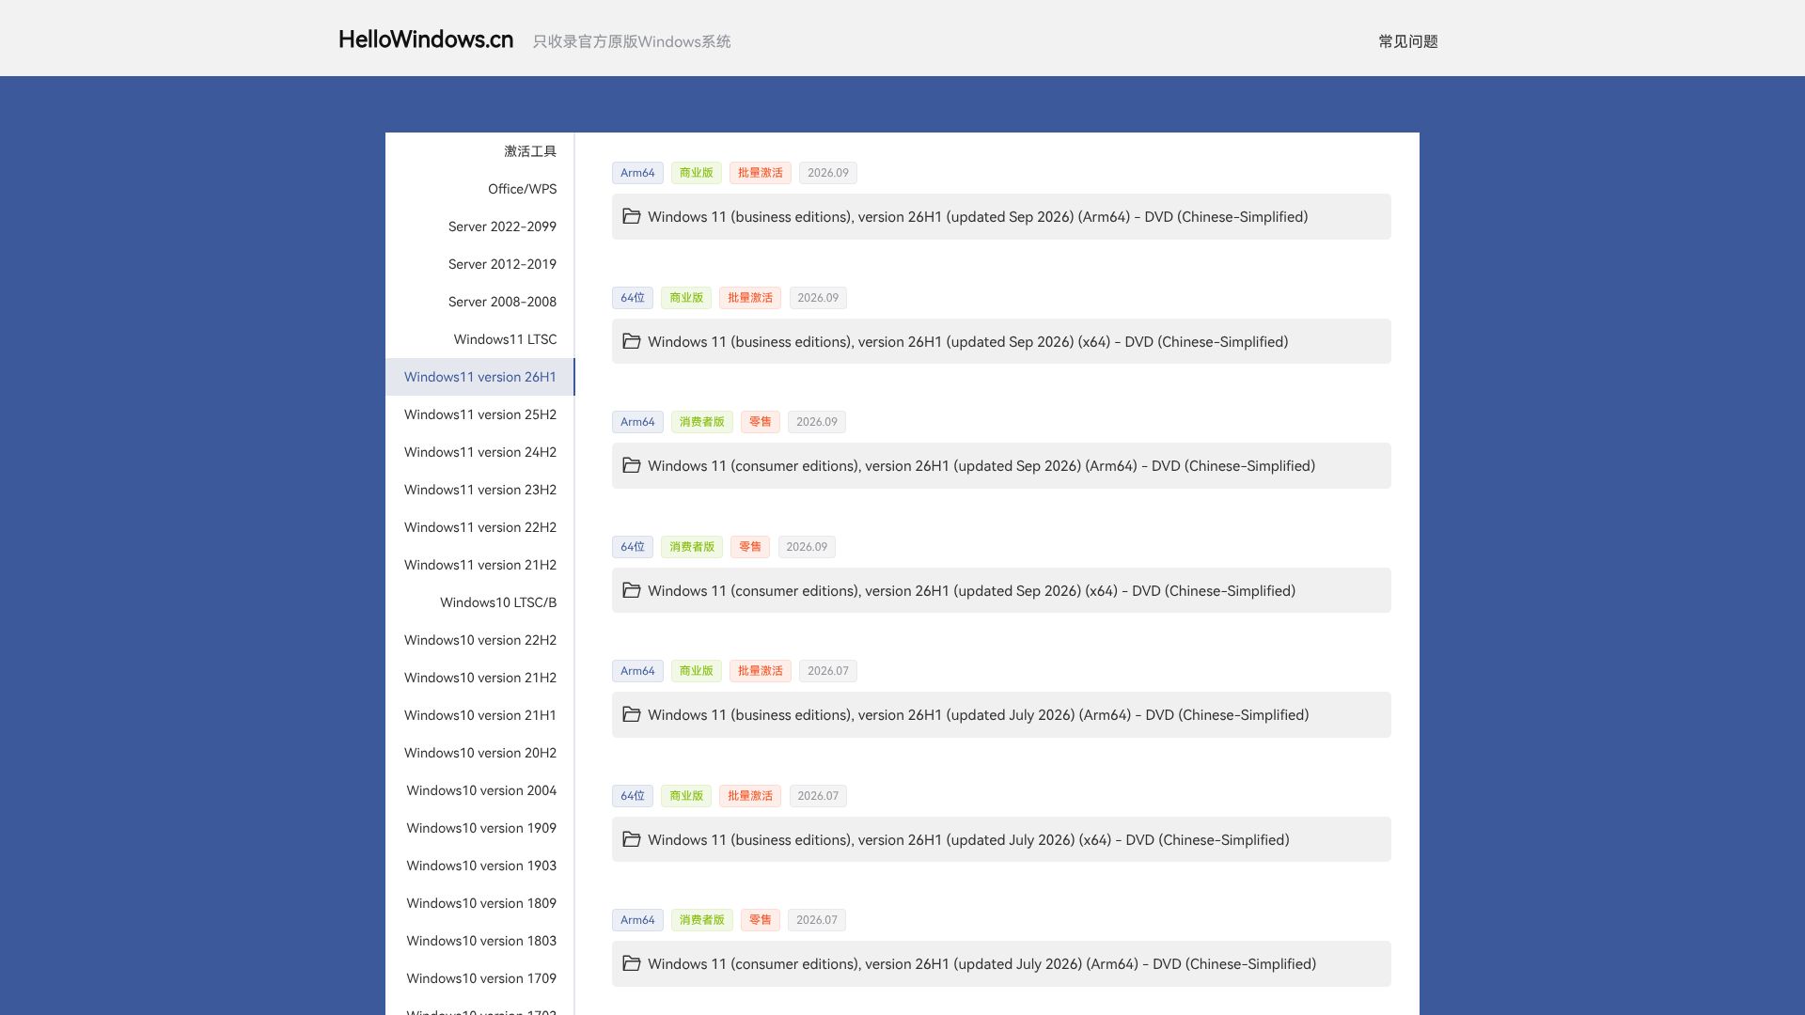Click 消费者版 tag above consumer Sep 2026 x64 entry

point(692,547)
